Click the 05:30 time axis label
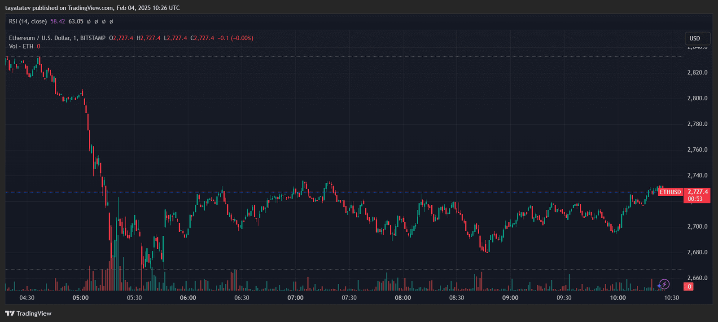 point(134,298)
